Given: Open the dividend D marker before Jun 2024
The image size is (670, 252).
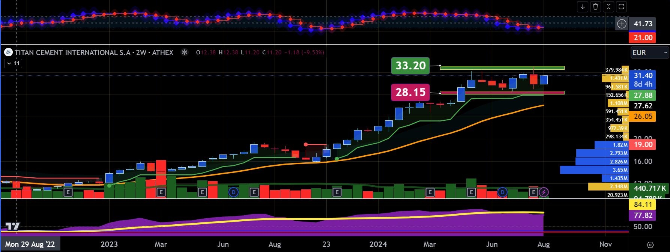Looking at the screenshot, I should coord(502,192).
